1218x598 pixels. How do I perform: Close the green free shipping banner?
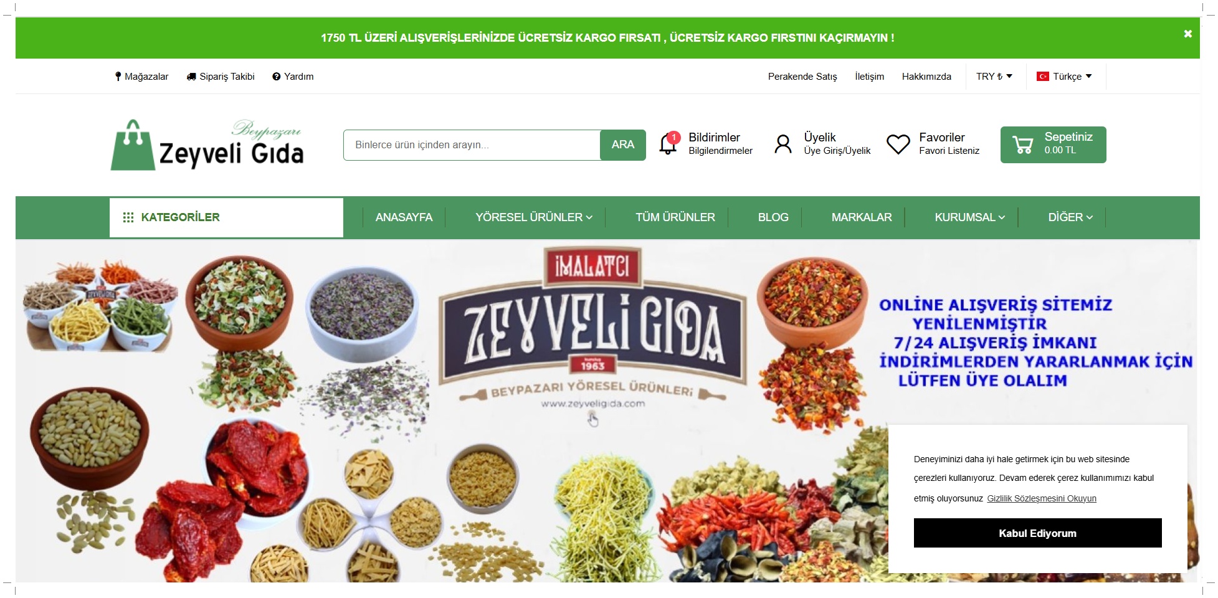tap(1187, 34)
